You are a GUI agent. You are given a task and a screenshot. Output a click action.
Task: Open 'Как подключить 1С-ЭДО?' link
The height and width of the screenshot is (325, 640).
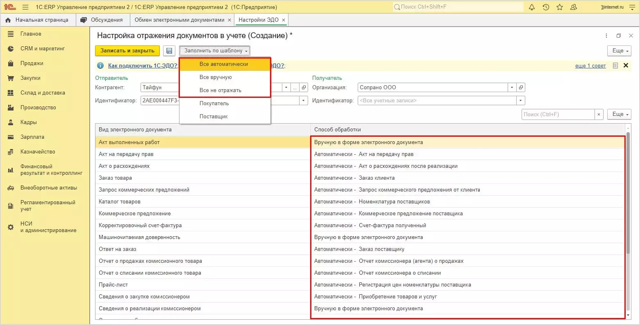coord(143,65)
